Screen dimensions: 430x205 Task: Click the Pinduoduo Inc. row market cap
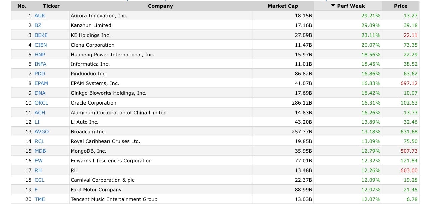[x=303, y=74]
